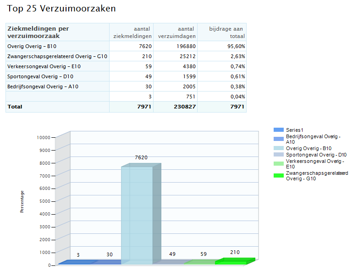Click 'Zwangerschapsgerelateerd Overig – G10' in the table
Viewport: 358px width, 270px height.
[57, 56]
